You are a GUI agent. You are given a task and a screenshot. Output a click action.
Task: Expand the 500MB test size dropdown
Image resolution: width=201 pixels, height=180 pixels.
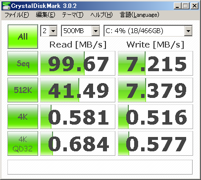96,31
